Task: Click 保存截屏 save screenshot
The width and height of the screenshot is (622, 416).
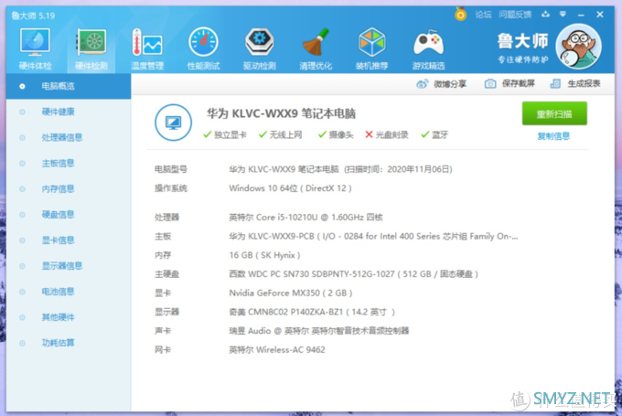Action: (x=509, y=84)
